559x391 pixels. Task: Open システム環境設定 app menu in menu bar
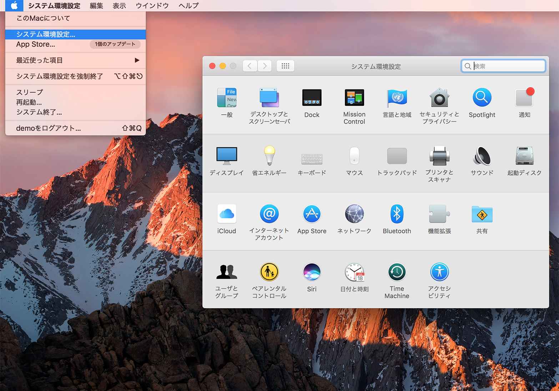[54, 5]
